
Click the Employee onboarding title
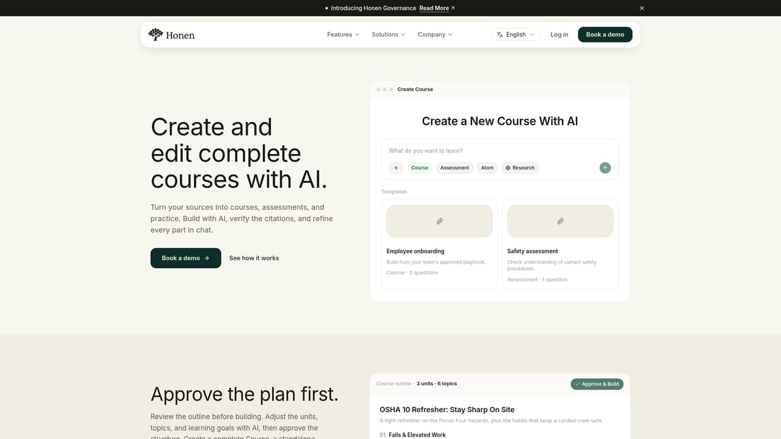pyautogui.click(x=415, y=251)
